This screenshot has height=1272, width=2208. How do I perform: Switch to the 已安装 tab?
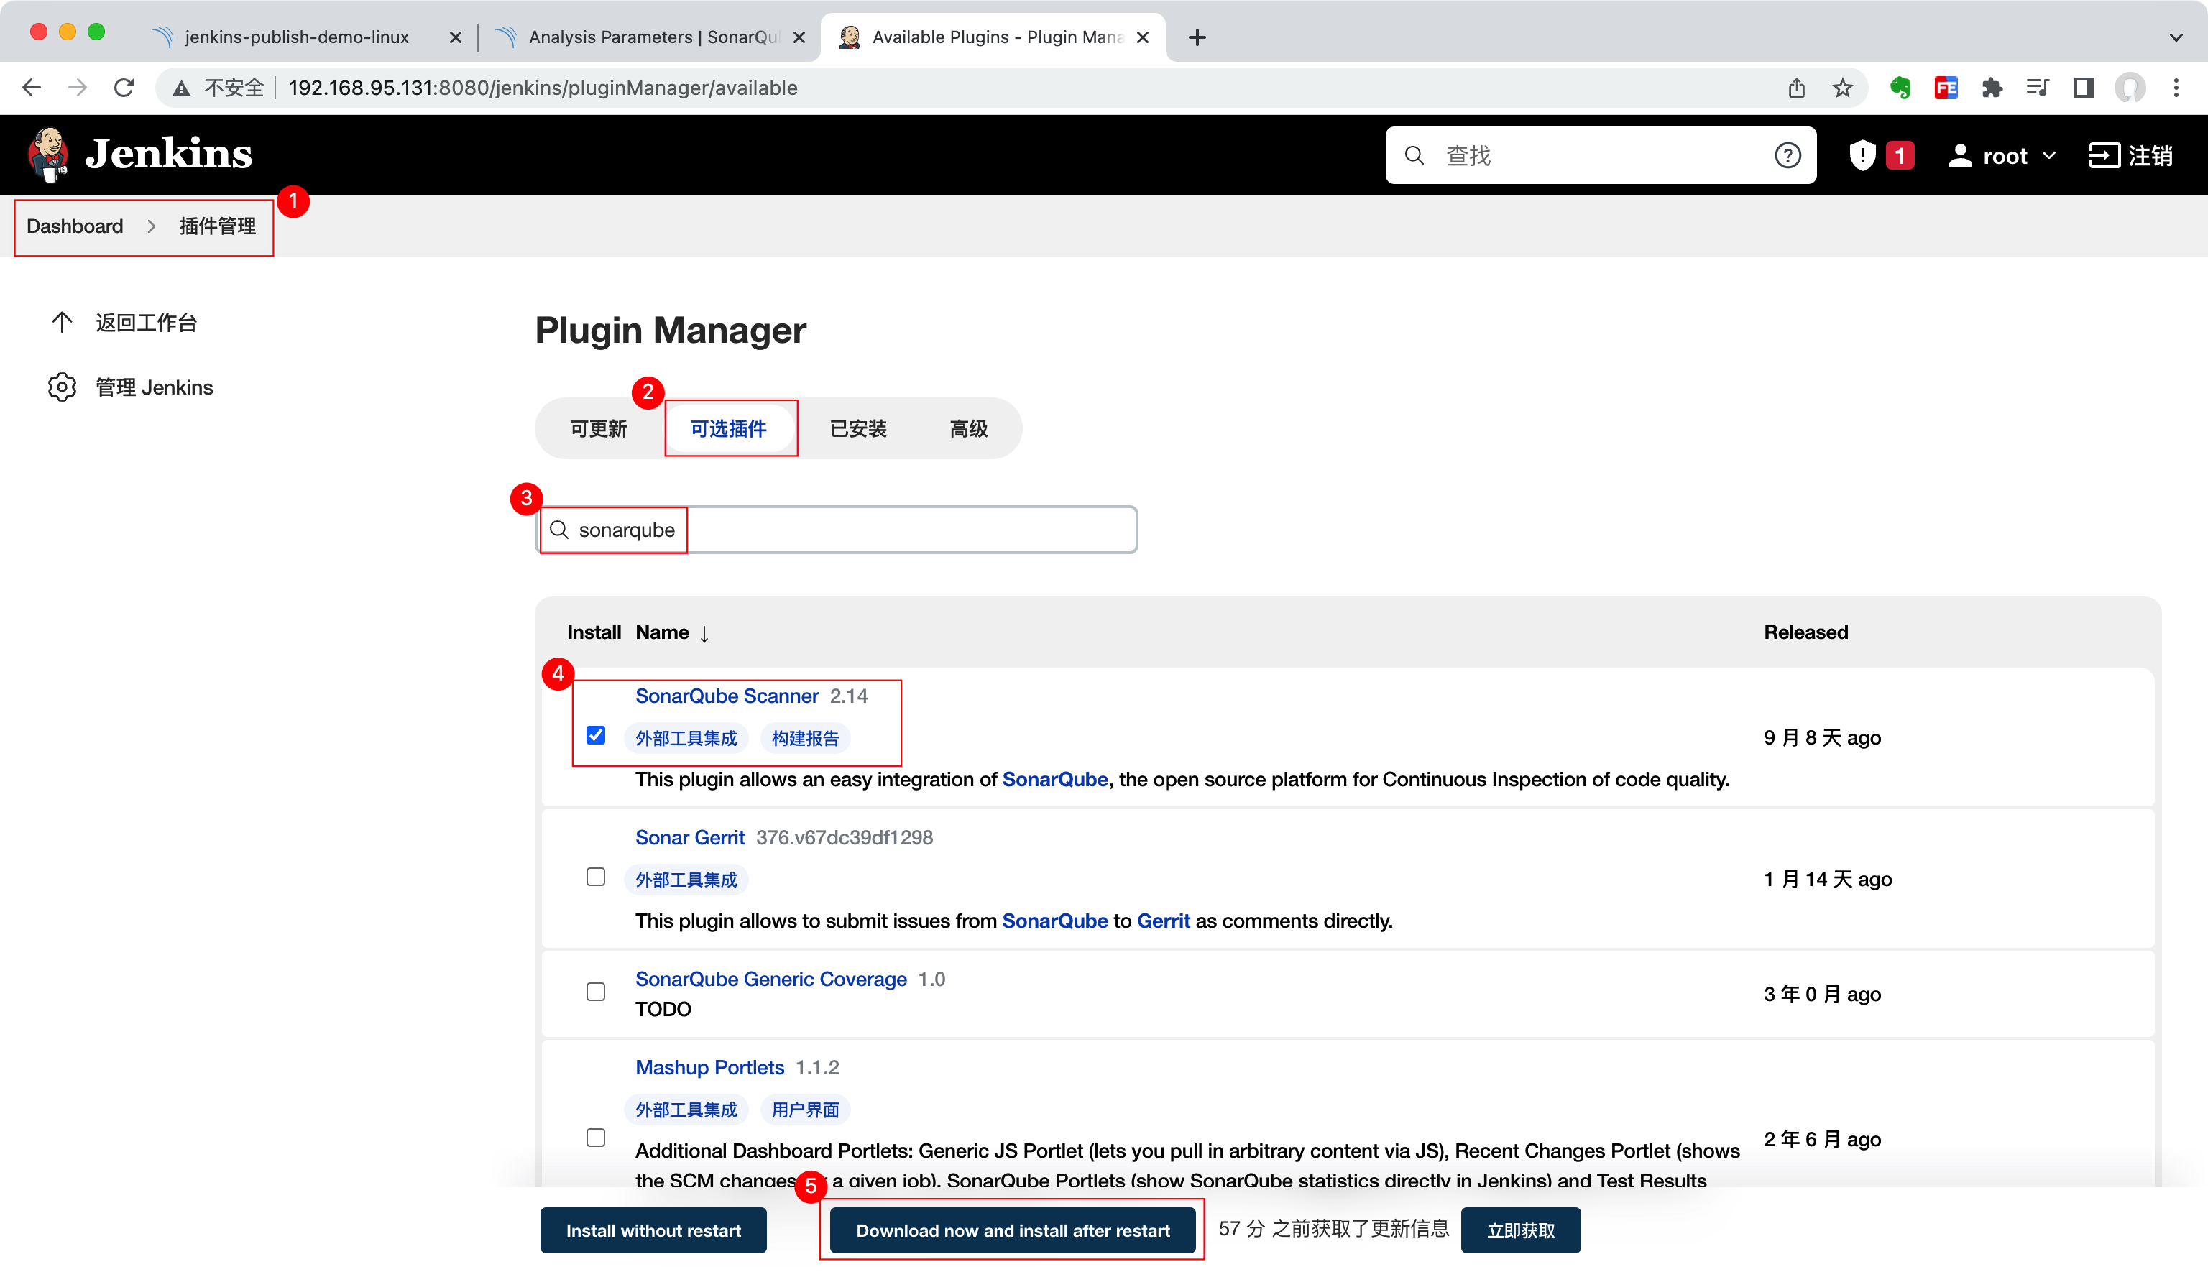[858, 429]
